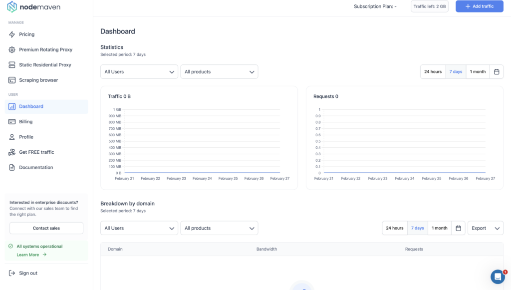This screenshot has height=290, width=511.
Task: Go to Static Residential Proxy
Action: [x=46, y=65]
